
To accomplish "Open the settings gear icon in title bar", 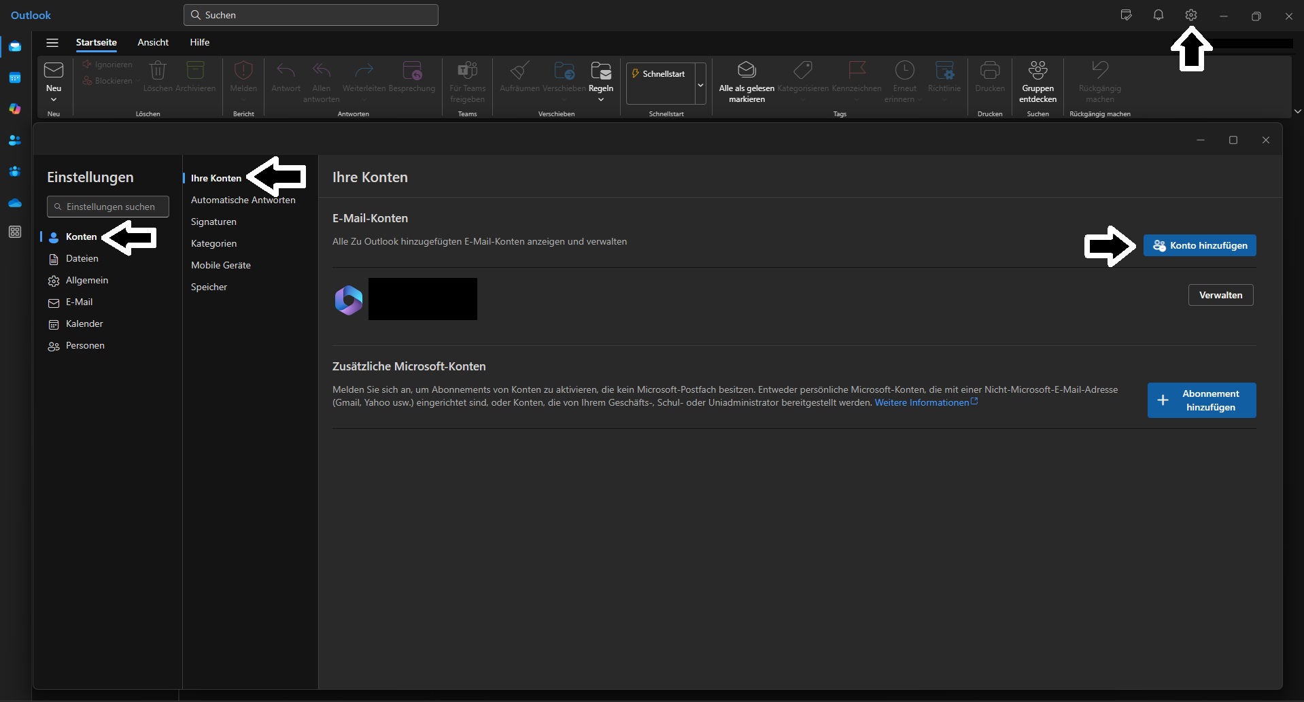I will point(1190,15).
